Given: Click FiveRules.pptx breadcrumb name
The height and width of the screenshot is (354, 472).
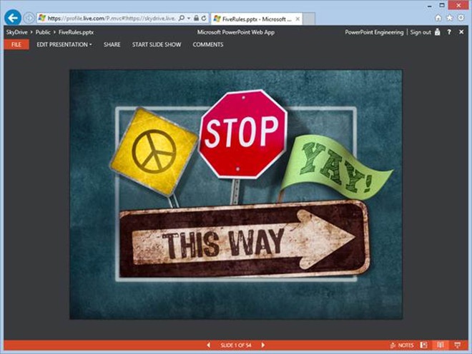Looking at the screenshot, I should tap(76, 32).
